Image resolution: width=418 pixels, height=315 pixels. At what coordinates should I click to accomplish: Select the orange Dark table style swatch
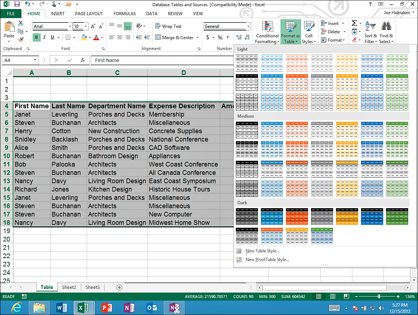point(297,216)
